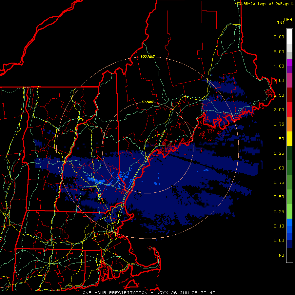Select the white legend swatch at the top
295x295 pixels.
tap(289, 37)
